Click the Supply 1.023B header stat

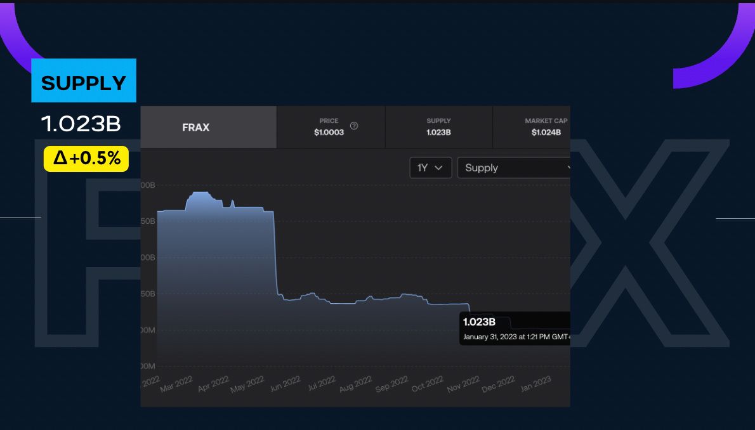(x=438, y=127)
